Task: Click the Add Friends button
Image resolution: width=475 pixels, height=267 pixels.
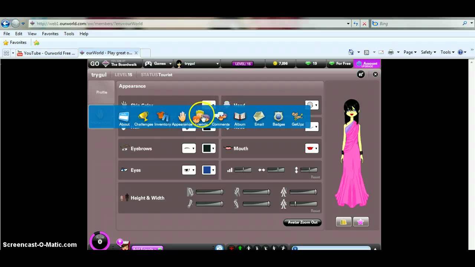Action: click(x=147, y=248)
